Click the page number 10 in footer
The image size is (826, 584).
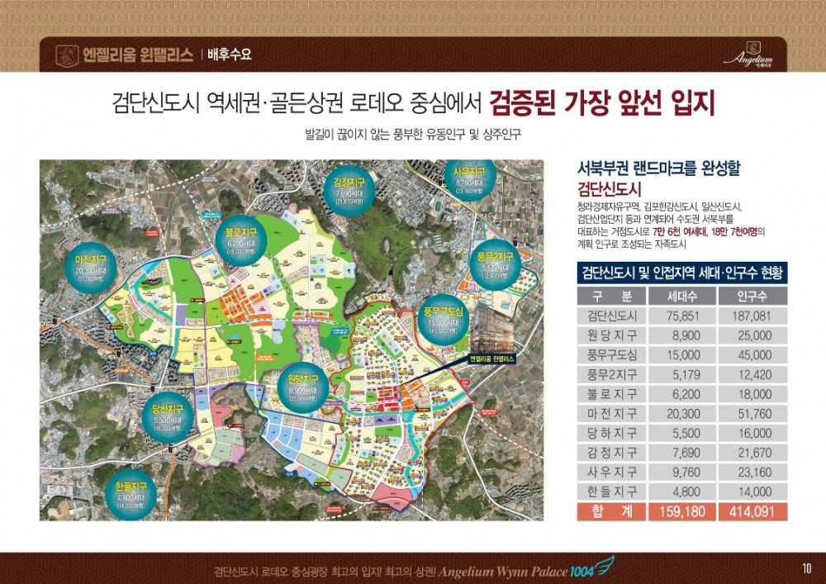pos(806,568)
